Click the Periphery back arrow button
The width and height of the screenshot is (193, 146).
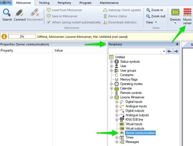[x=170, y=51]
